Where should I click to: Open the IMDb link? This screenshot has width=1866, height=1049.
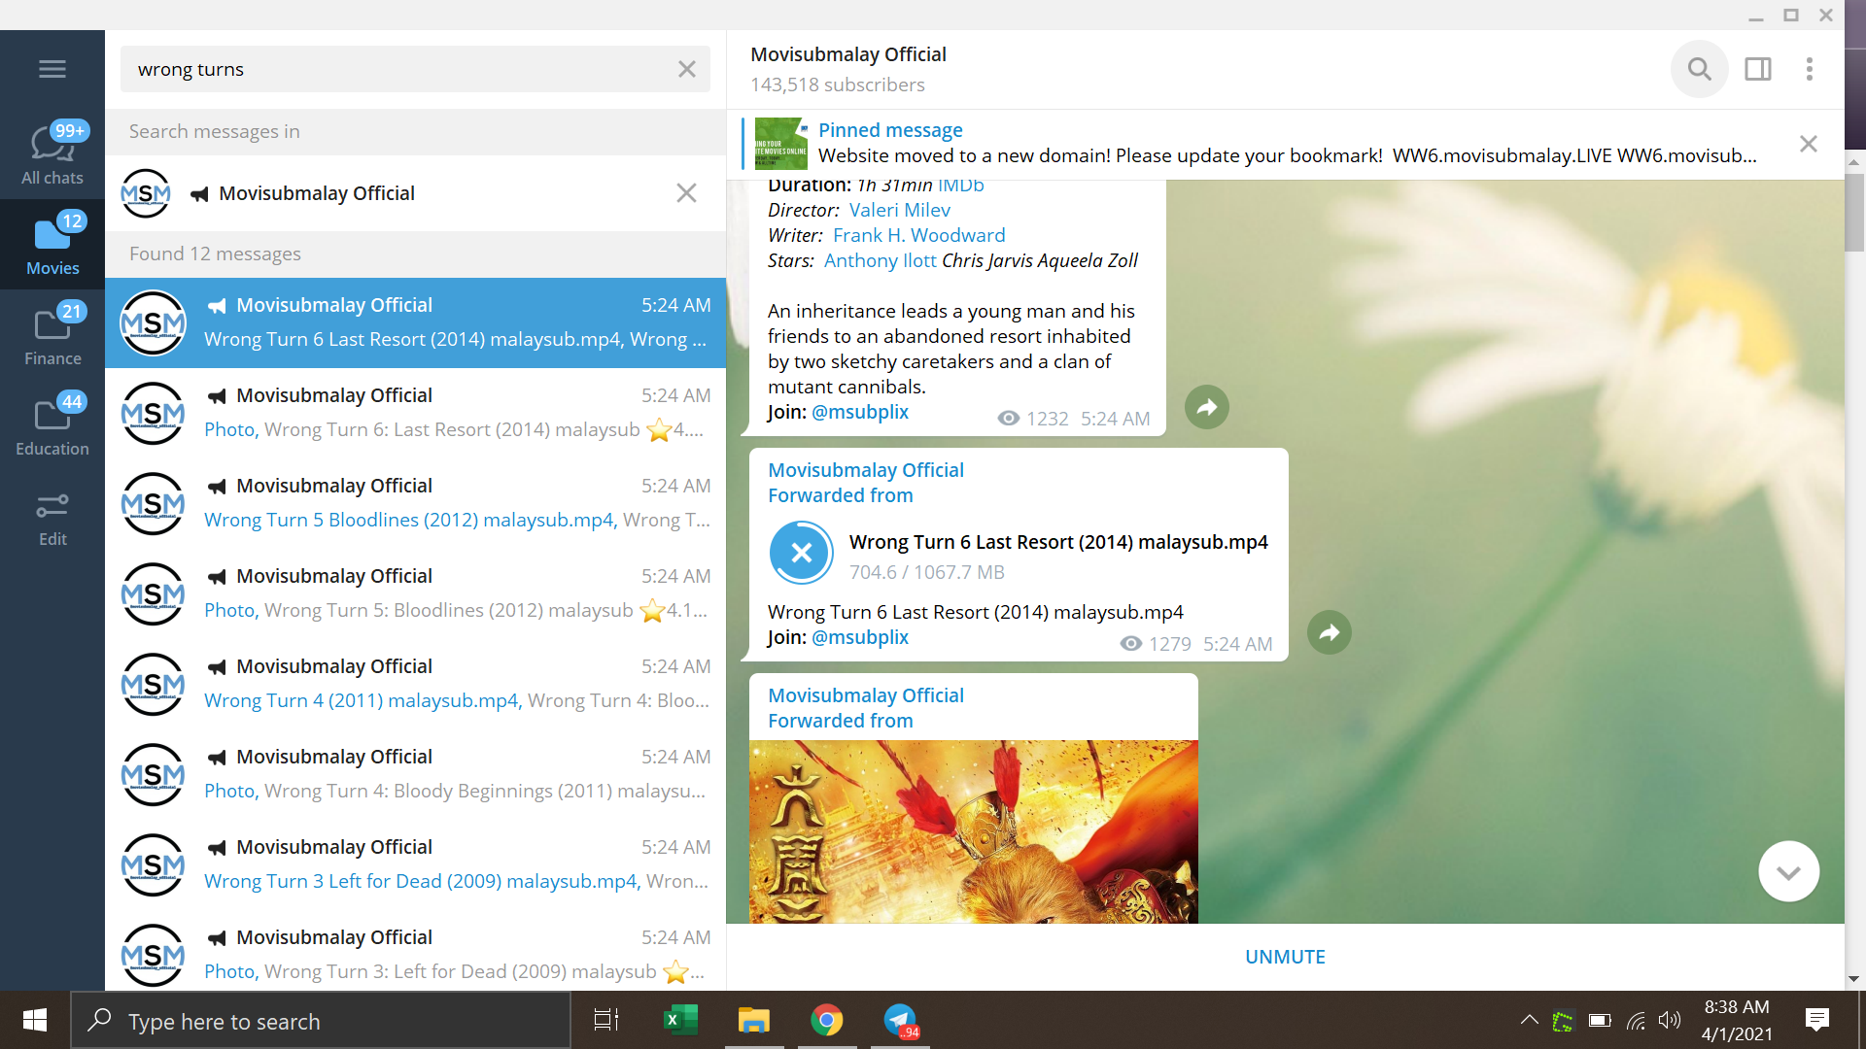coord(961,185)
